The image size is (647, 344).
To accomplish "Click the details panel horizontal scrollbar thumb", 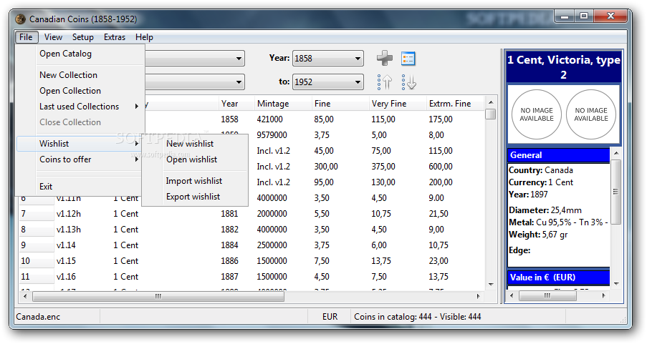I will (x=547, y=295).
